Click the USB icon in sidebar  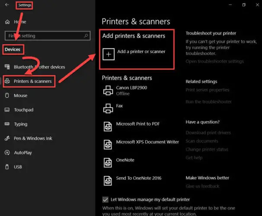7,167
